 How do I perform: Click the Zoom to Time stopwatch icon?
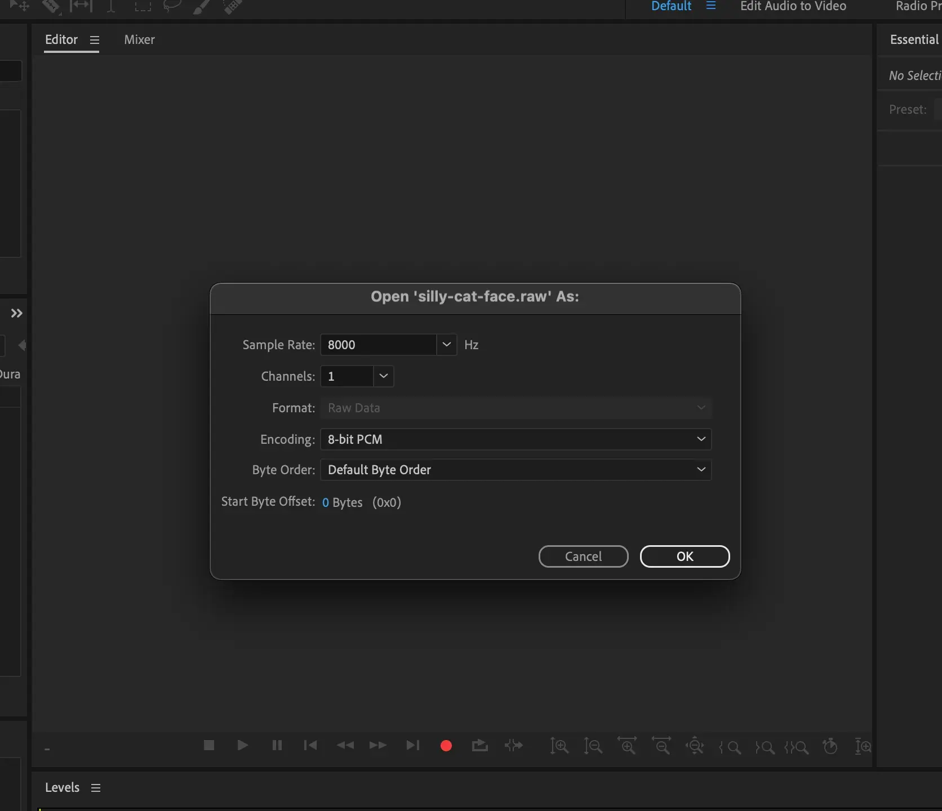[x=830, y=746]
